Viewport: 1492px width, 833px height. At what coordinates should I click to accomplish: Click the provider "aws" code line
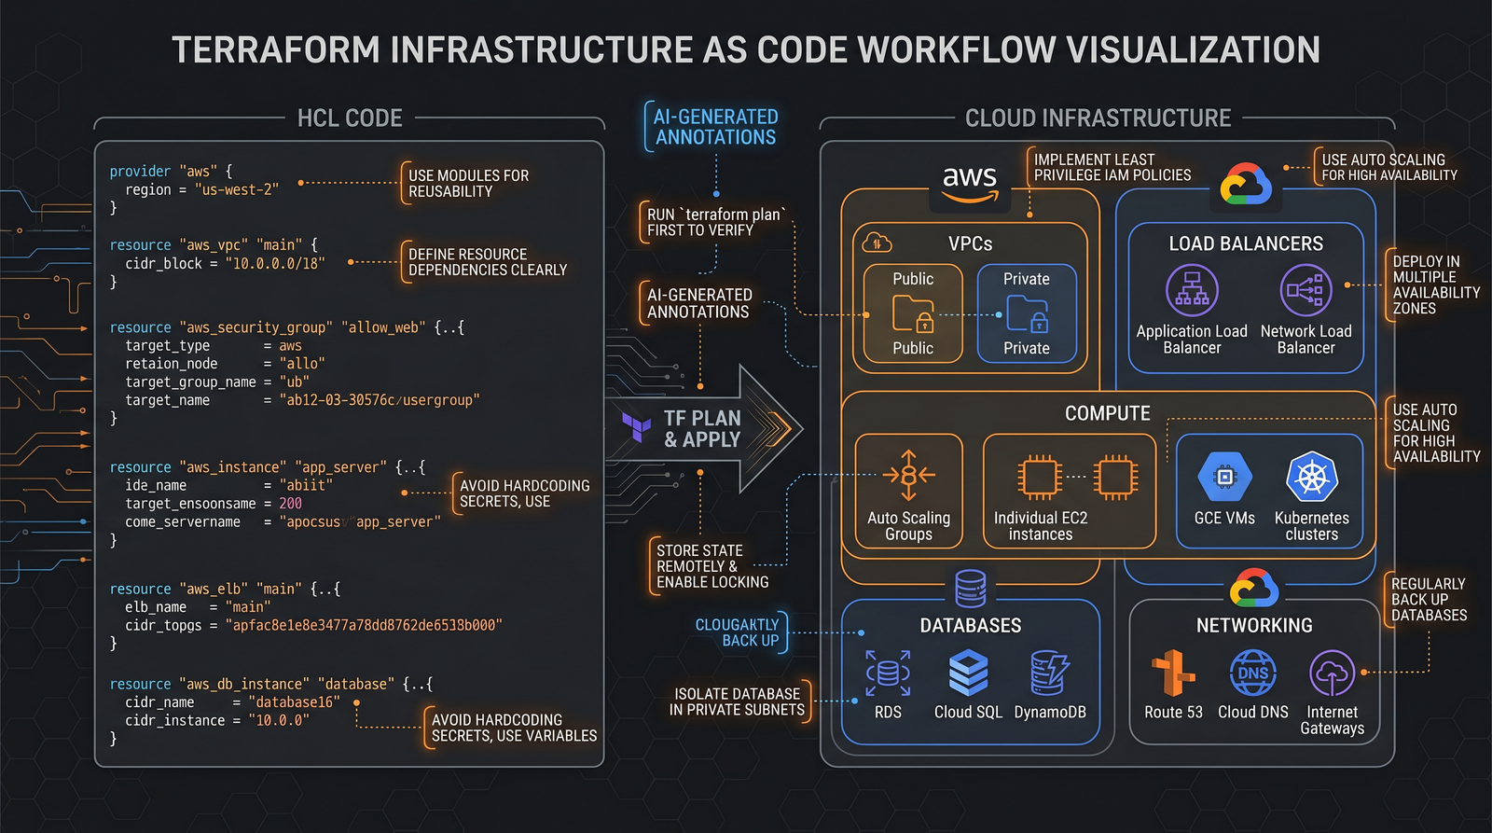[x=171, y=171]
